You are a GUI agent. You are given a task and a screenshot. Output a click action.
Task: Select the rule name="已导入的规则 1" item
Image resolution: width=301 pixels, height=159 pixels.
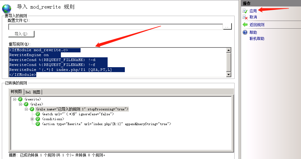point(82,109)
